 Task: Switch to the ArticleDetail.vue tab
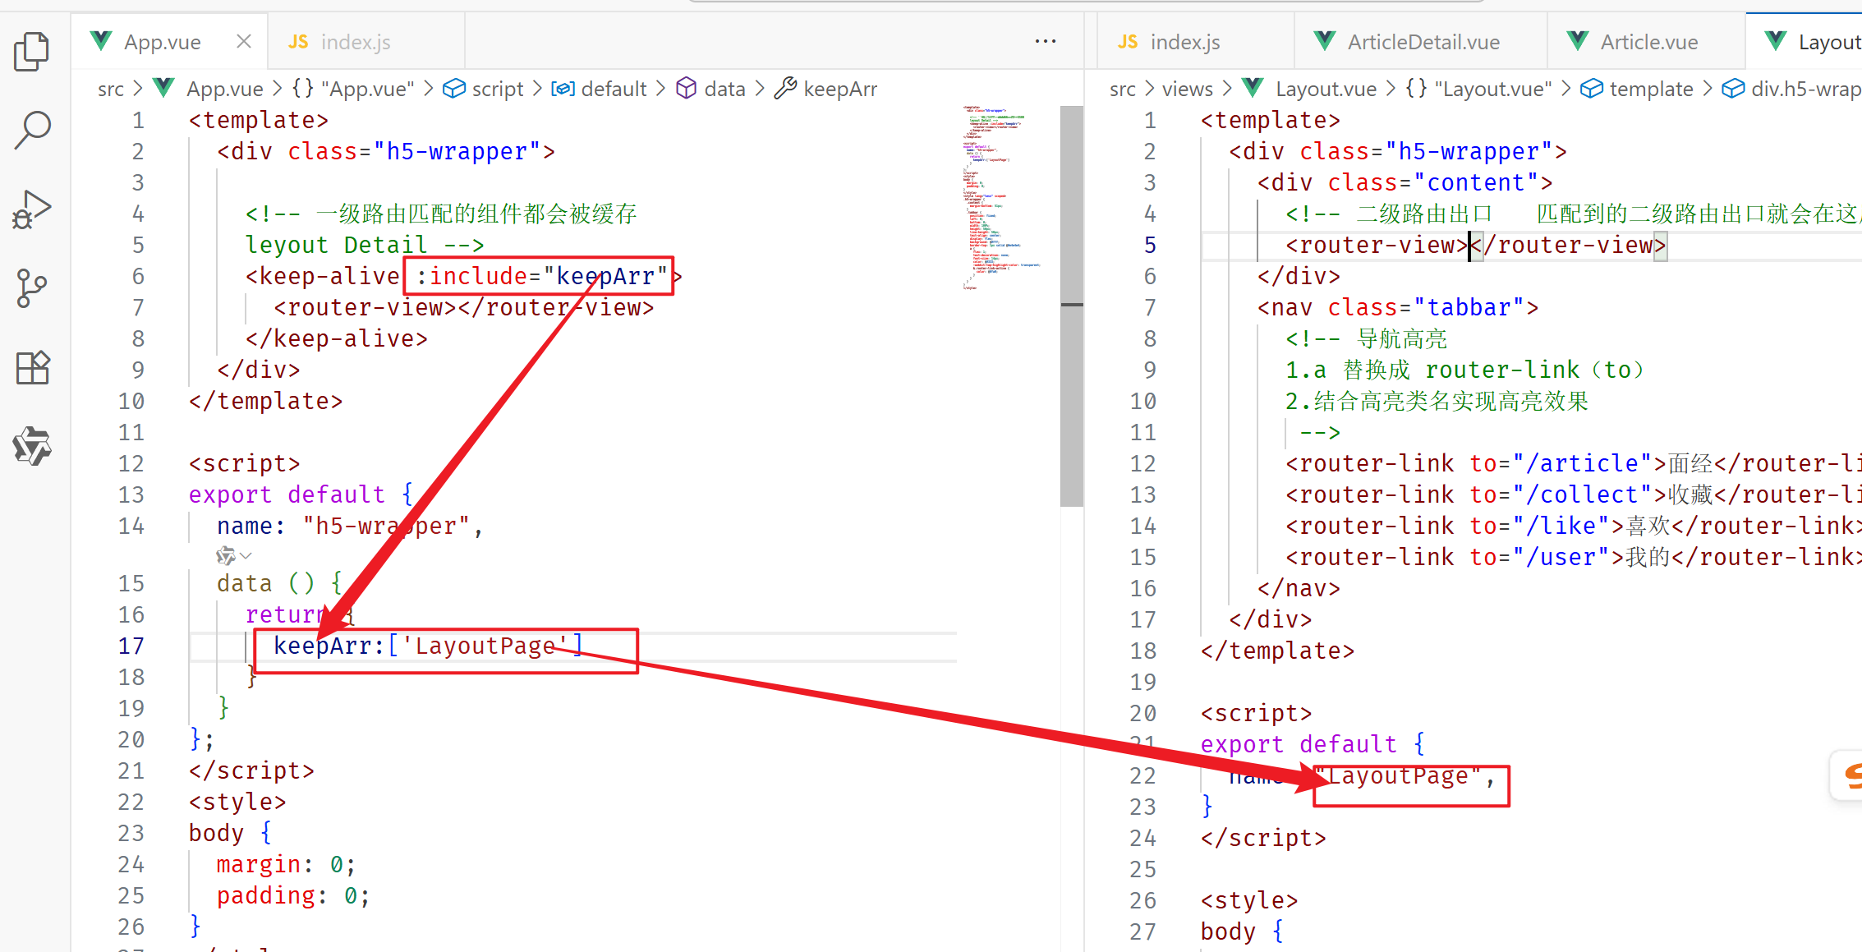tap(1423, 42)
